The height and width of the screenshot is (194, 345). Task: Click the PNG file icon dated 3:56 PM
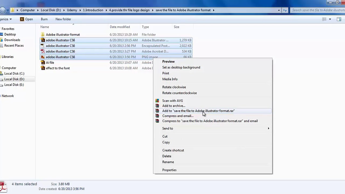click(43, 57)
